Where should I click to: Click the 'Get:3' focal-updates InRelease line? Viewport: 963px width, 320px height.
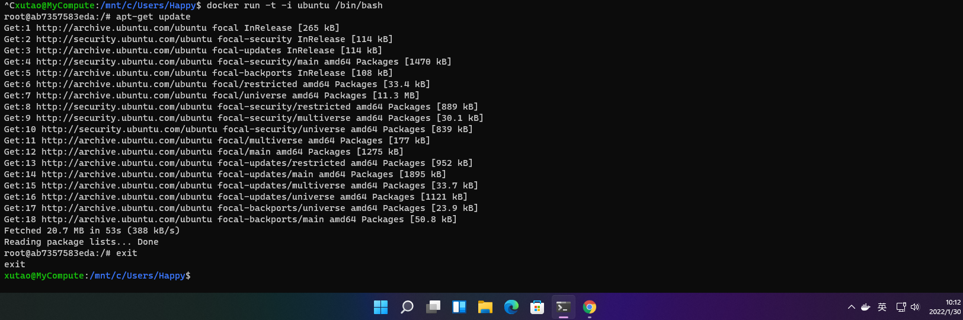click(x=193, y=50)
